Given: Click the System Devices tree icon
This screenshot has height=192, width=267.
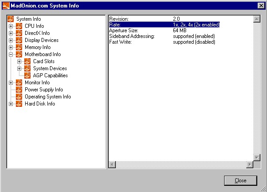Looking at the screenshot, I should pos(27,68).
